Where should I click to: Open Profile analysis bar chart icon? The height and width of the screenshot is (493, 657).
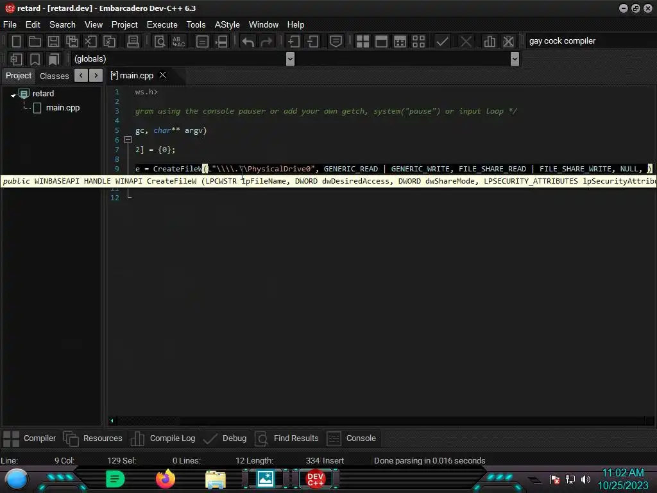pos(490,42)
